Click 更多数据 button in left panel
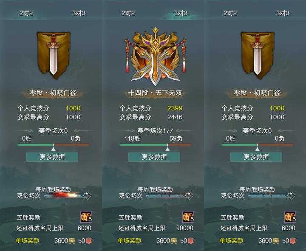This screenshot has height=251, width=306. [52, 157]
